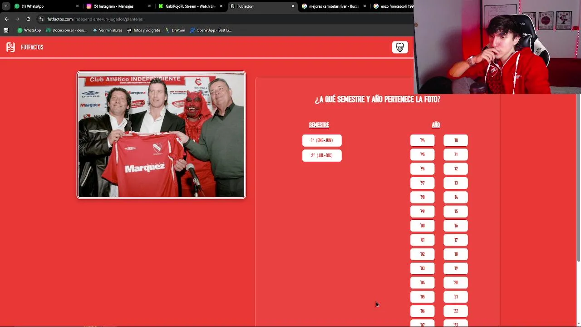Select the FutFactos tab
This screenshot has height=327, width=581.
pyautogui.click(x=261, y=6)
